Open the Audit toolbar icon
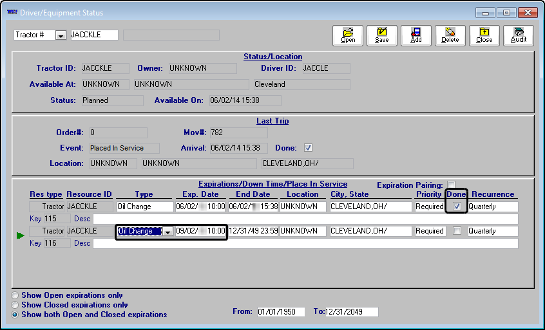The width and height of the screenshot is (545, 330). tap(519, 35)
